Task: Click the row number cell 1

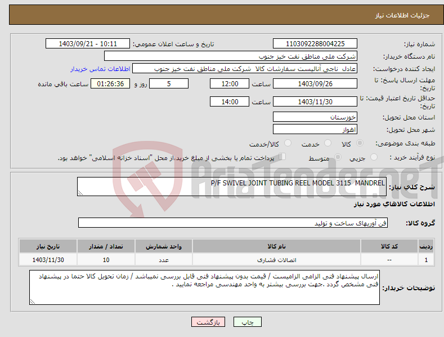Action: [x=426, y=260]
